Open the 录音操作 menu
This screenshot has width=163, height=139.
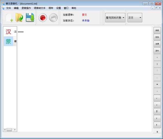click(x=26, y=8)
